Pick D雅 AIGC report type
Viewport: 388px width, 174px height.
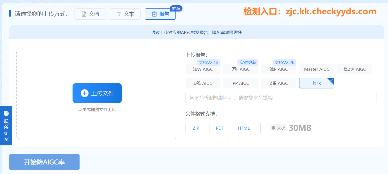(x=203, y=83)
